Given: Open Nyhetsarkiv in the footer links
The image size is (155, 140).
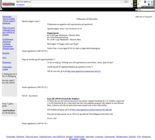Looking at the screenshot, I should pyautogui.click(x=74, y=139).
